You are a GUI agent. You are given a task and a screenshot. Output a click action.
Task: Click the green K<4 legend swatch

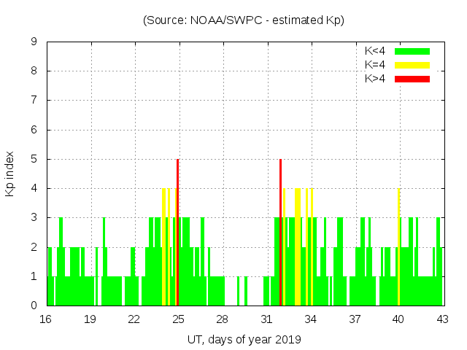click(x=412, y=51)
